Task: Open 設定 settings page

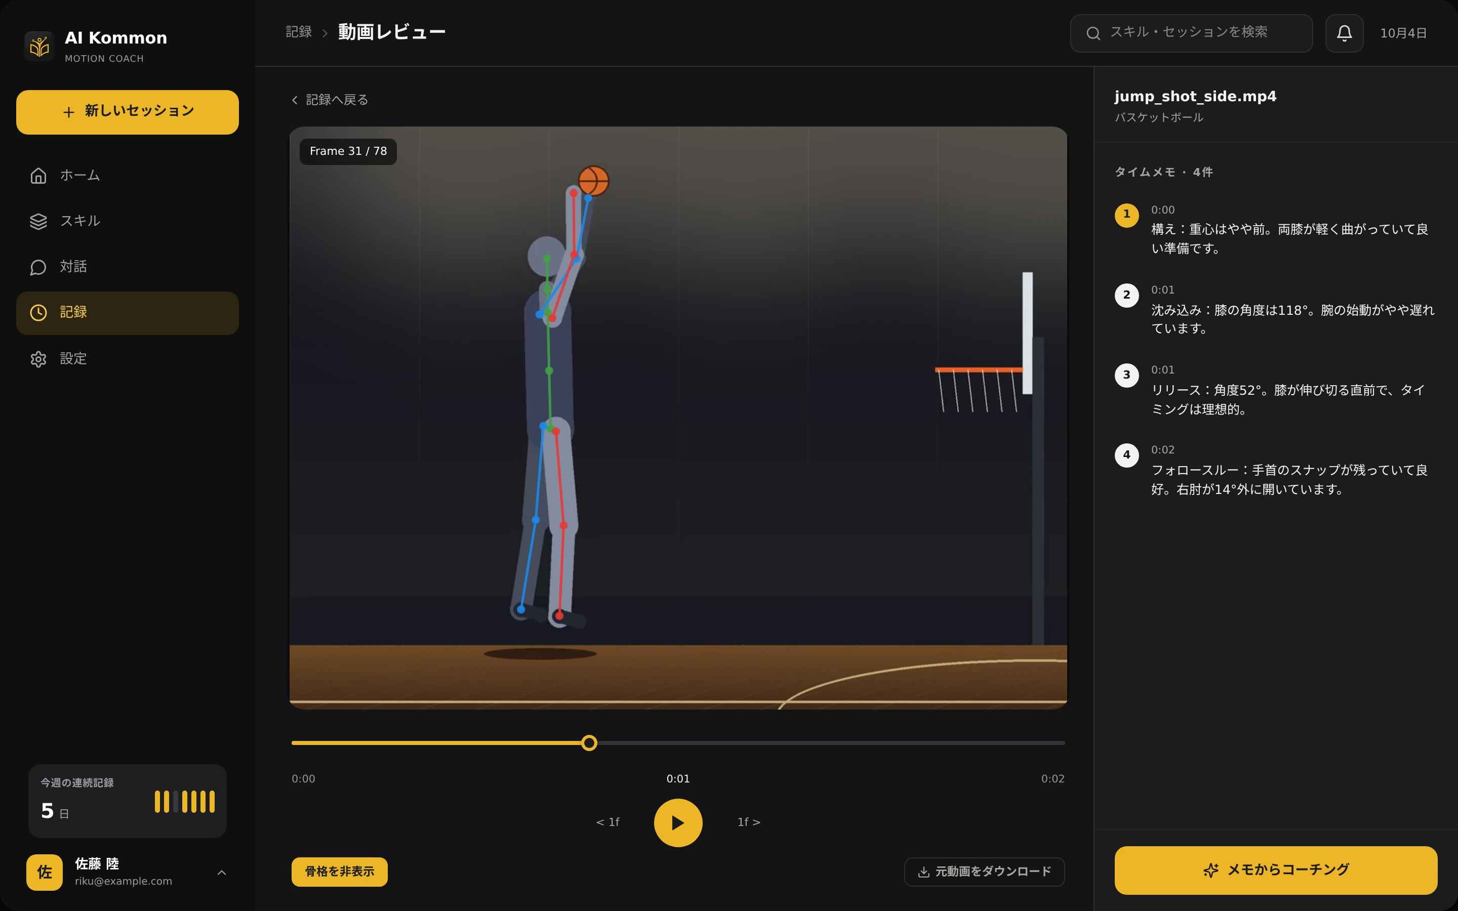Action: coord(127,359)
